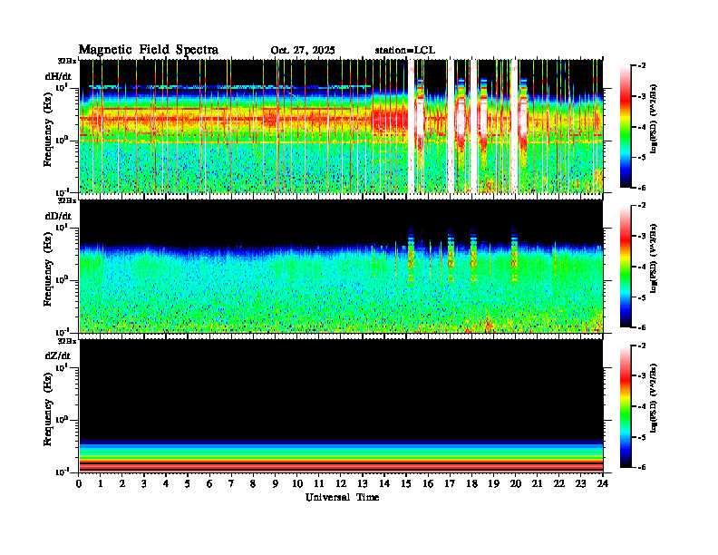
Task: Click the "Universal Time" axis title
Action: click(342, 497)
